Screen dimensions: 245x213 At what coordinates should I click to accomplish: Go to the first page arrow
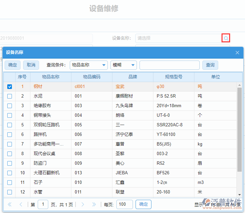10,204
